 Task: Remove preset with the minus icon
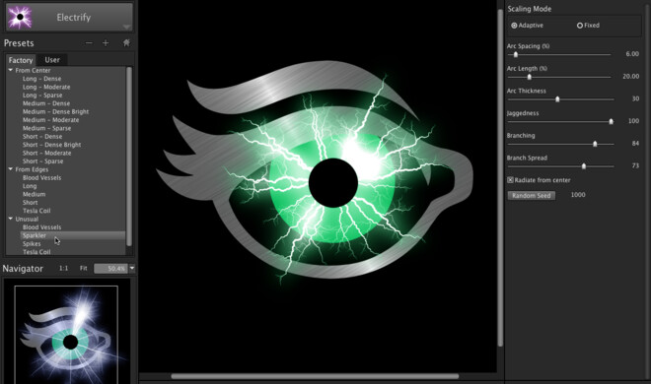pos(89,43)
